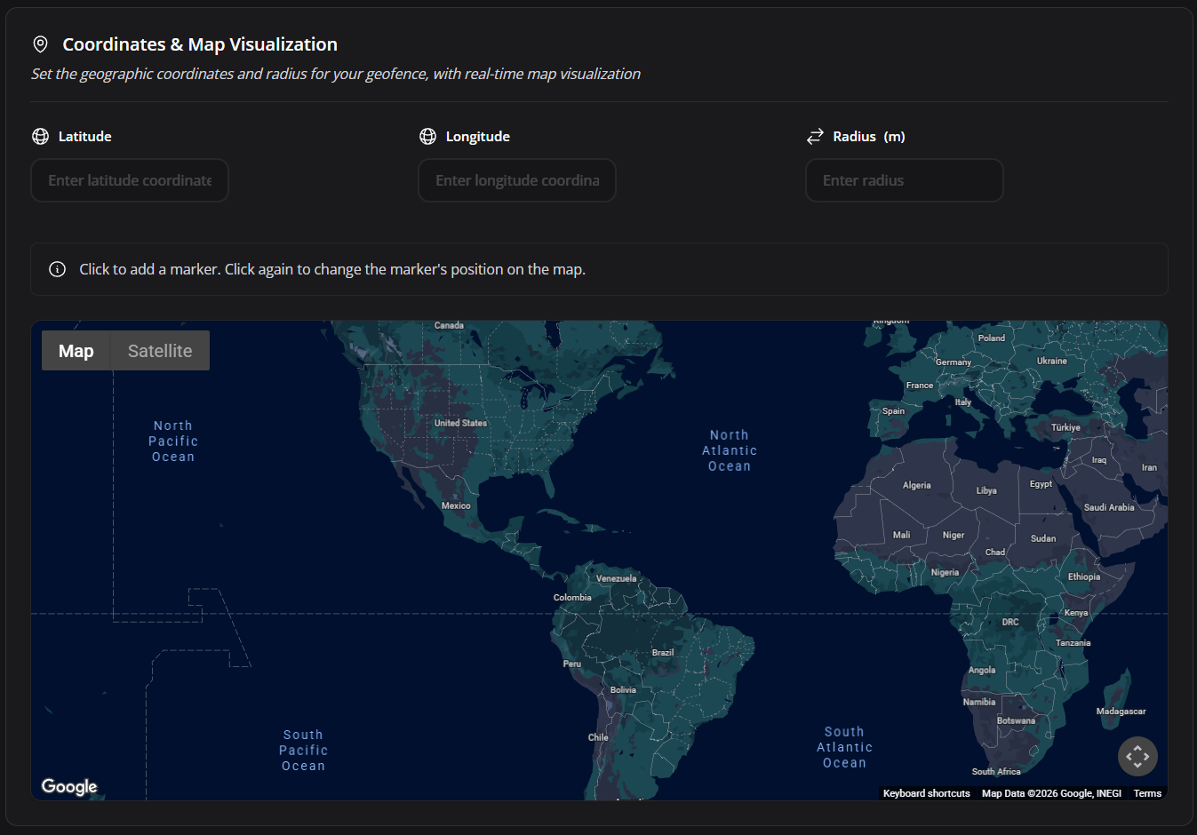Open the map Terms link
The image size is (1197, 835).
1147,793
